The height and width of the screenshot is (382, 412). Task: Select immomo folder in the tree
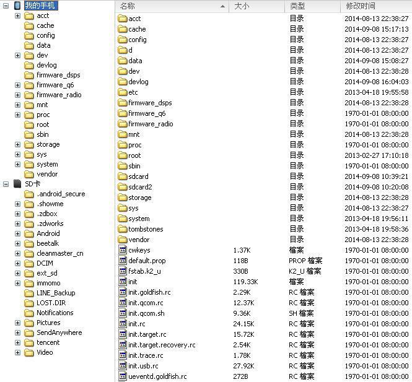[x=48, y=283]
